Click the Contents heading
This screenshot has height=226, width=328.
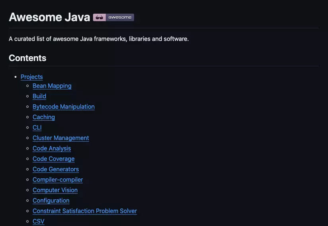click(27, 58)
